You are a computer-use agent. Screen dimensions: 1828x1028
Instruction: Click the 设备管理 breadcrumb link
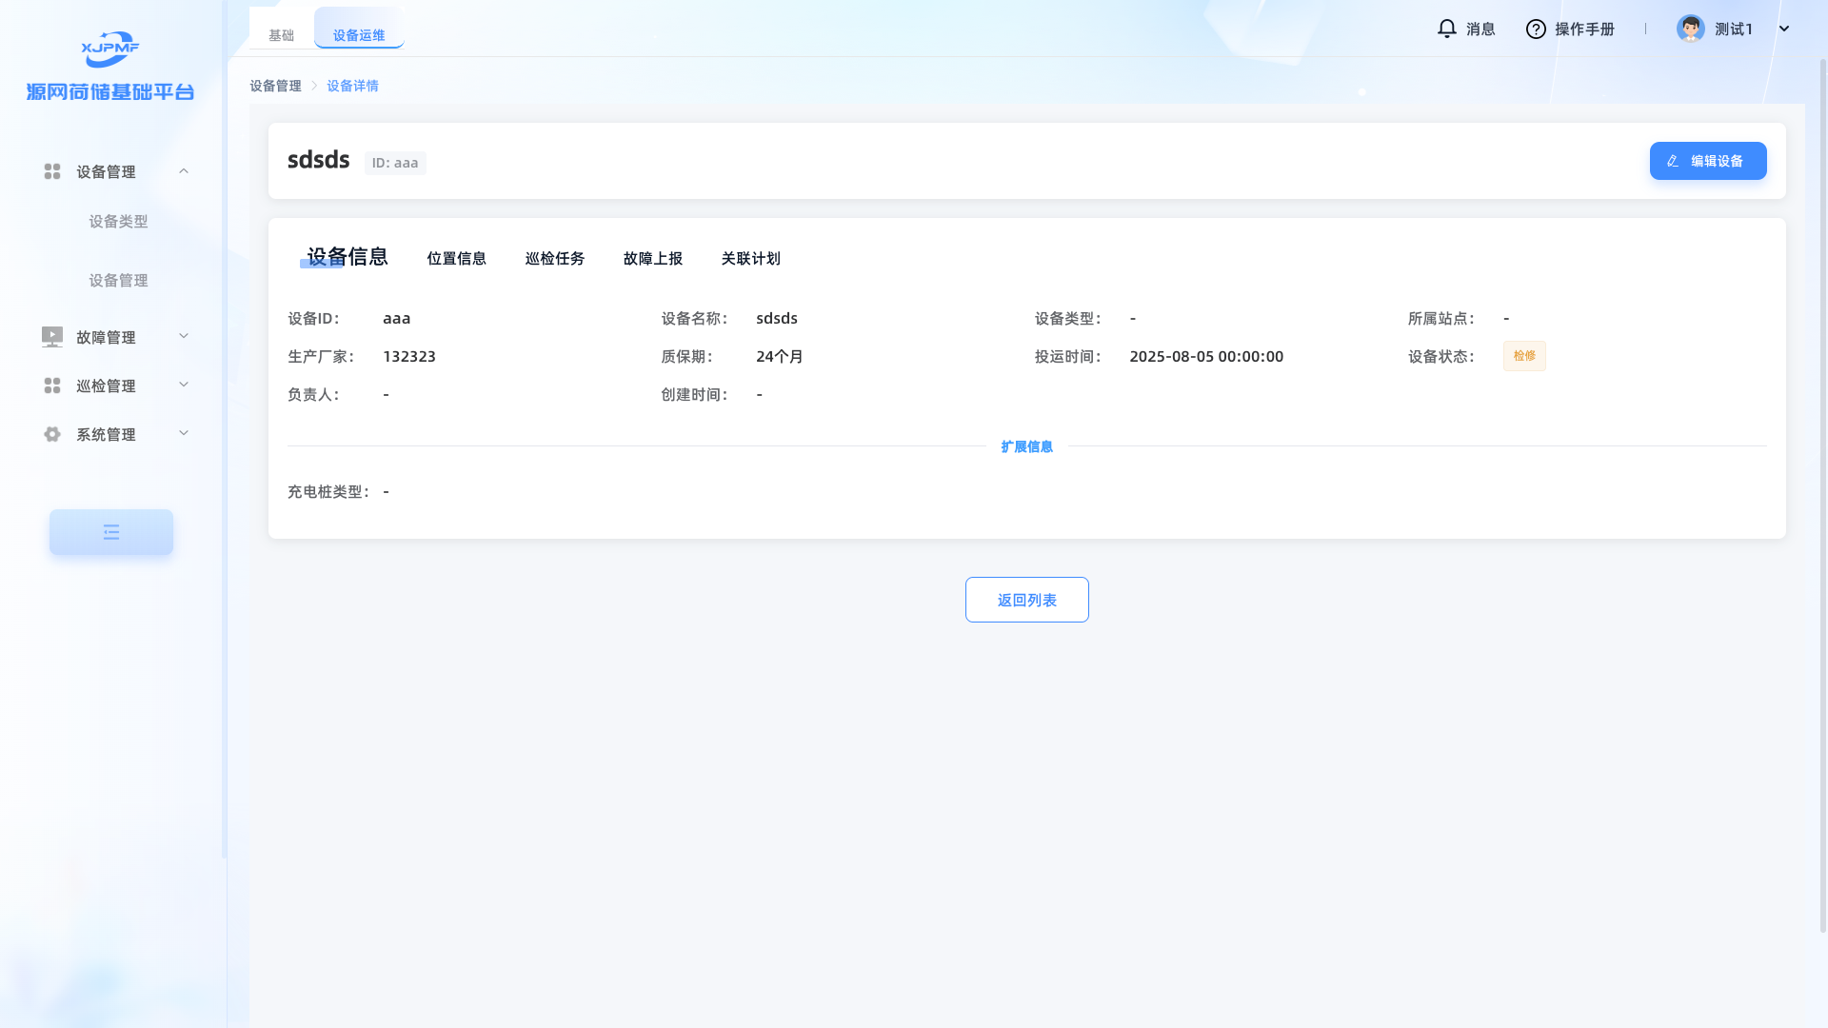[x=275, y=86]
